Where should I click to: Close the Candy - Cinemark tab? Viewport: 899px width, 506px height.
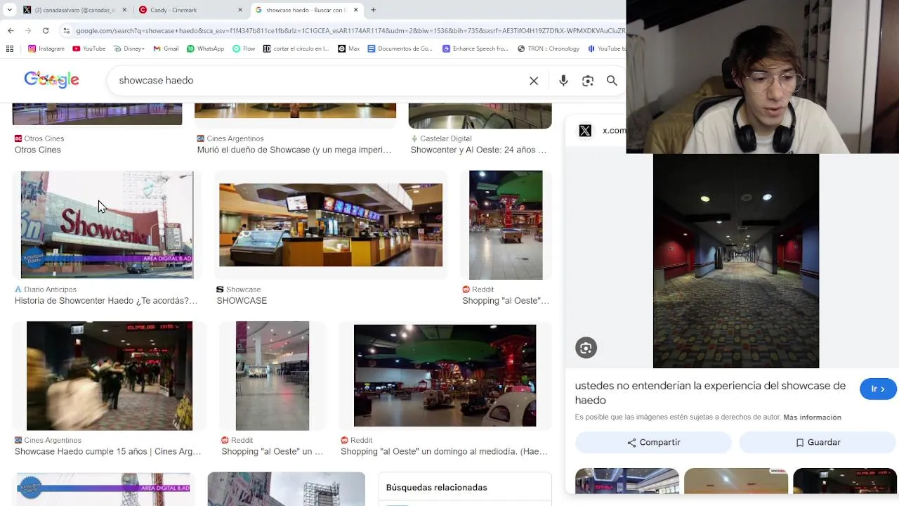click(239, 10)
